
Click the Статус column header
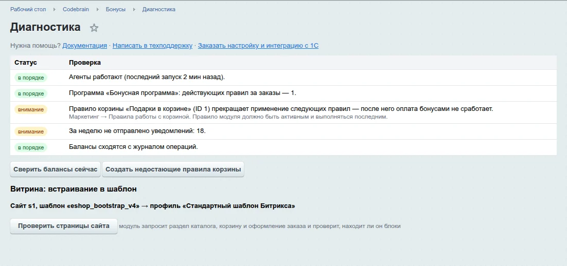tap(26, 63)
